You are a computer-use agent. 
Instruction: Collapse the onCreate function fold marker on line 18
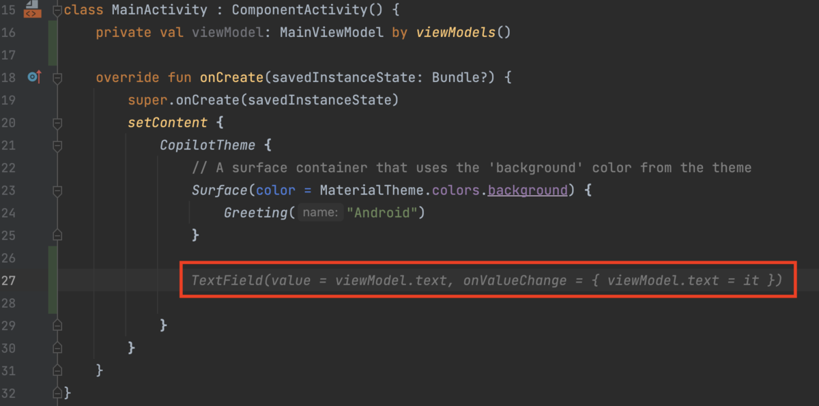(57, 78)
